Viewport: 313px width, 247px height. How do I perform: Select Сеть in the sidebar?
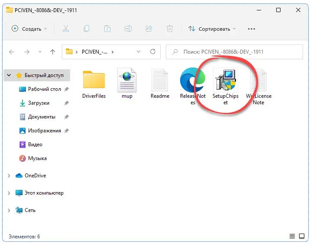(x=26, y=210)
